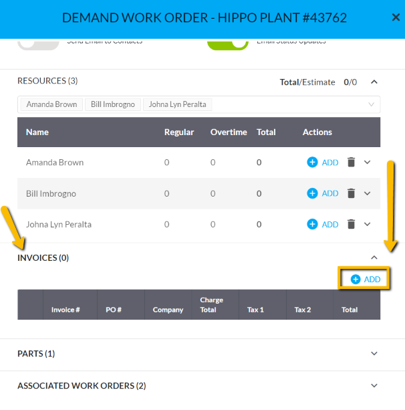Image resolution: width=405 pixels, height=410 pixels.
Task: Add hours for Bill Imbrogno
Action: [x=323, y=193]
